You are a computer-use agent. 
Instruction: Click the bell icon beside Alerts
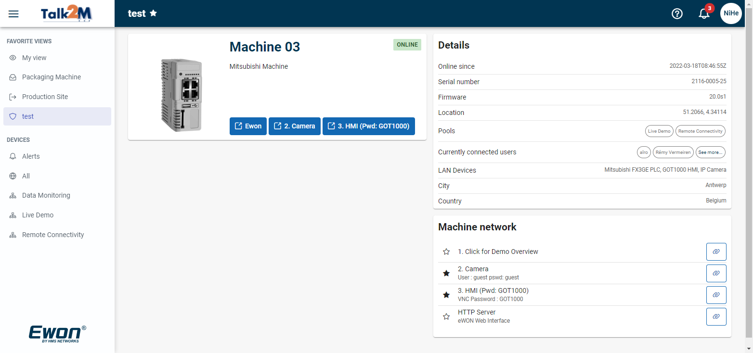(x=13, y=156)
